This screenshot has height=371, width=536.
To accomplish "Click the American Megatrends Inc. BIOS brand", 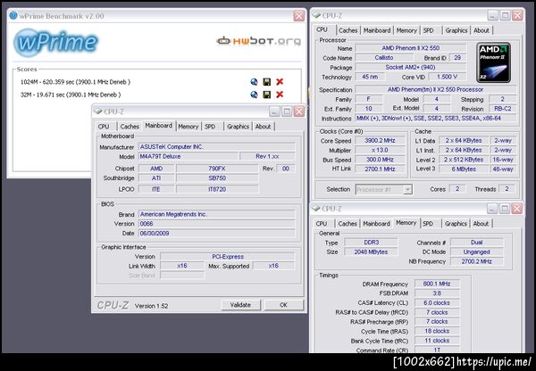I will click(217, 214).
